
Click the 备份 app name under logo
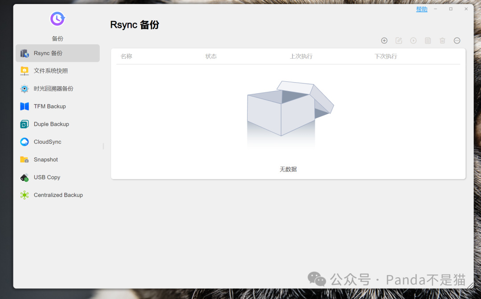(x=57, y=39)
